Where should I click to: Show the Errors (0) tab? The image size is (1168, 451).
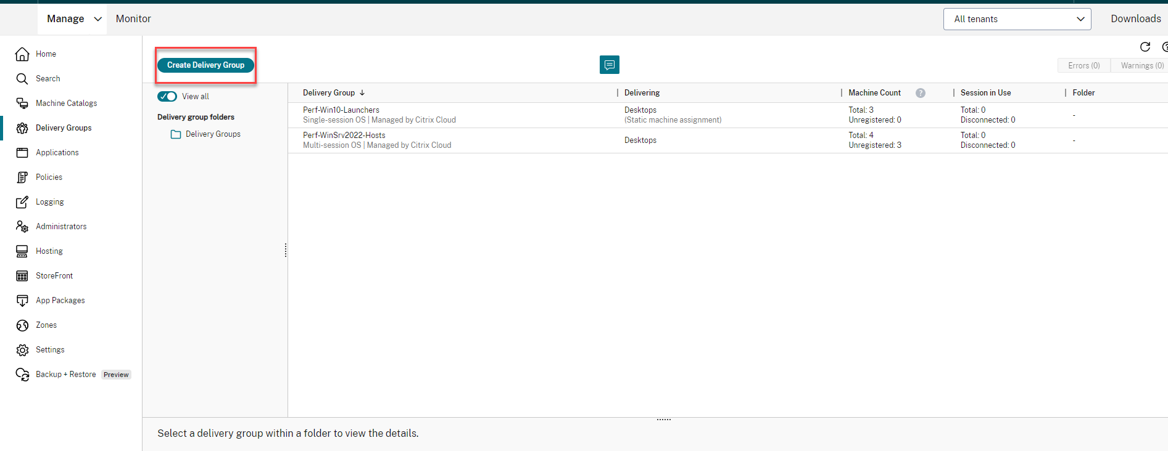click(x=1084, y=65)
